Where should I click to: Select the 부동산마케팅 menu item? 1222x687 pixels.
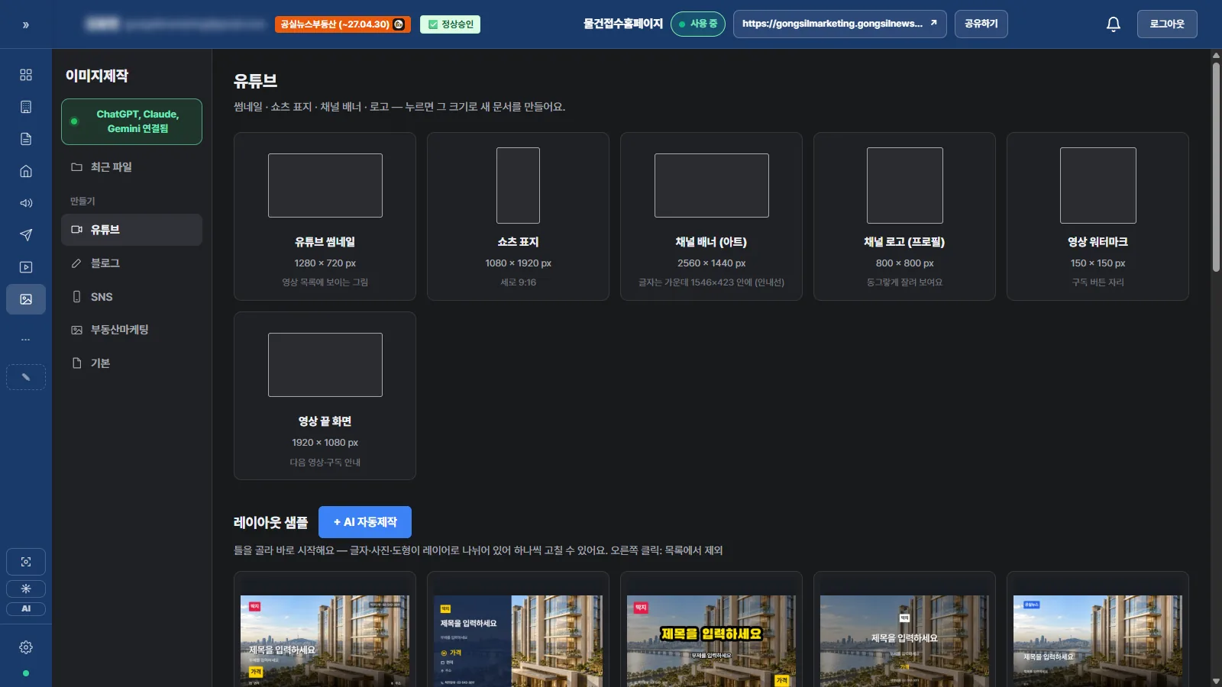pyautogui.click(x=131, y=330)
